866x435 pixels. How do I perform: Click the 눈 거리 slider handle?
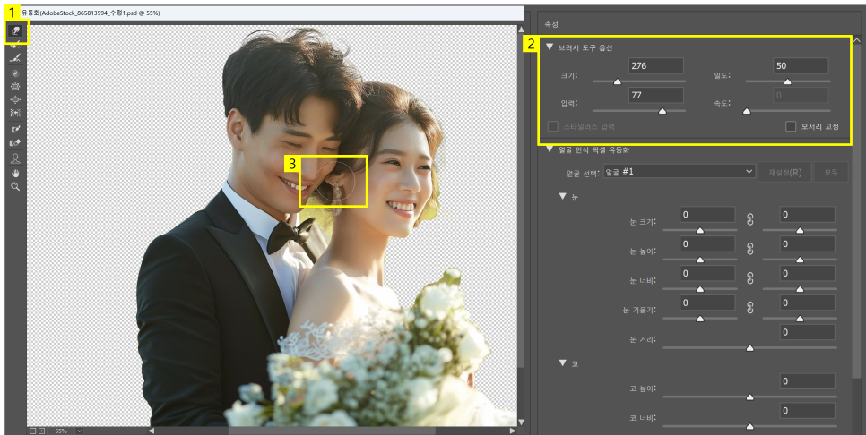[x=750, y=348]
